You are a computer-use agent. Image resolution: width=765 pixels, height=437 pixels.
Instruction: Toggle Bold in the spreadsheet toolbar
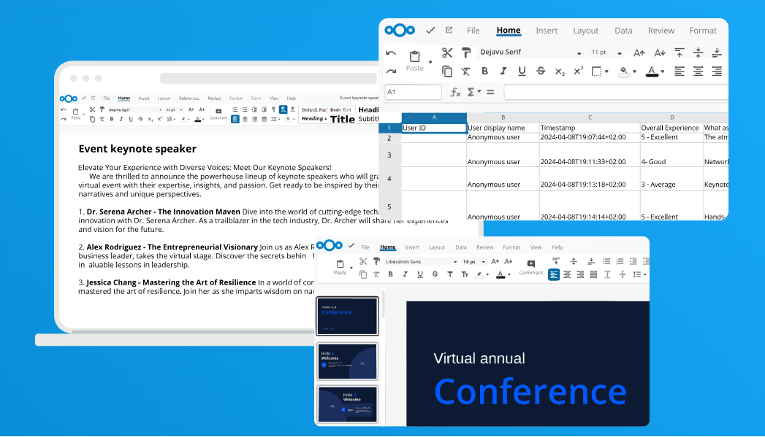pyautogui.click(x=484, y=71)
